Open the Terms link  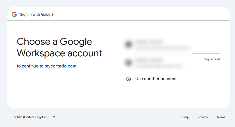[x=221, y=117]
